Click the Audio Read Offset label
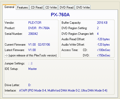 point(73,39)
